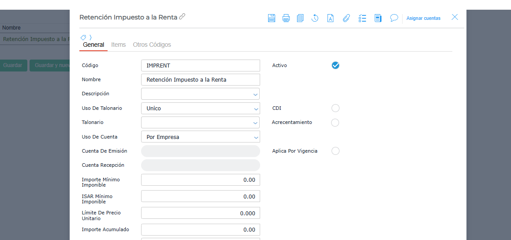This screenshot has height=240, width=511.
Task: Open the Uso De Cuenta dropdown
Action: pos(255,137)
